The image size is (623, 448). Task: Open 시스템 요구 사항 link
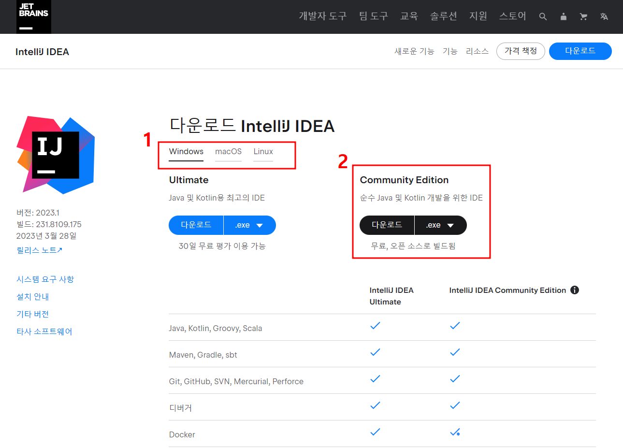(45, 279)
